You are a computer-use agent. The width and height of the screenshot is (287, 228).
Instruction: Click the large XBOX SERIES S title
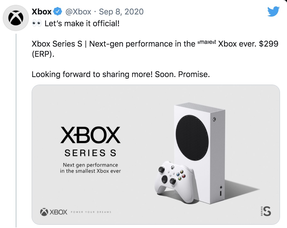pyautogui.click(x=90, y=141)
